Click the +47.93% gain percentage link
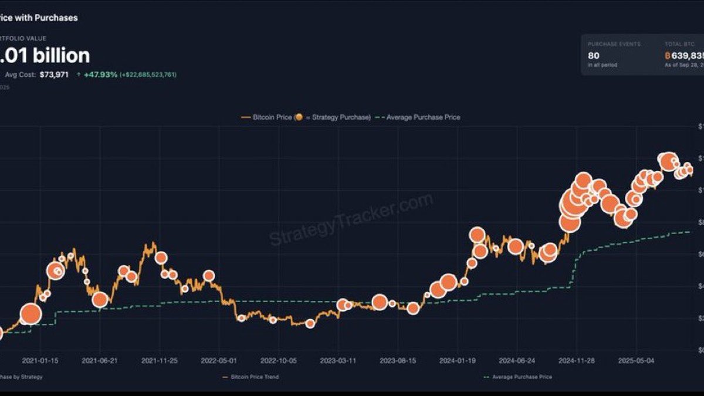Image resolution: width=704 pixels, height=396 pixels. [x=101, y=75]
